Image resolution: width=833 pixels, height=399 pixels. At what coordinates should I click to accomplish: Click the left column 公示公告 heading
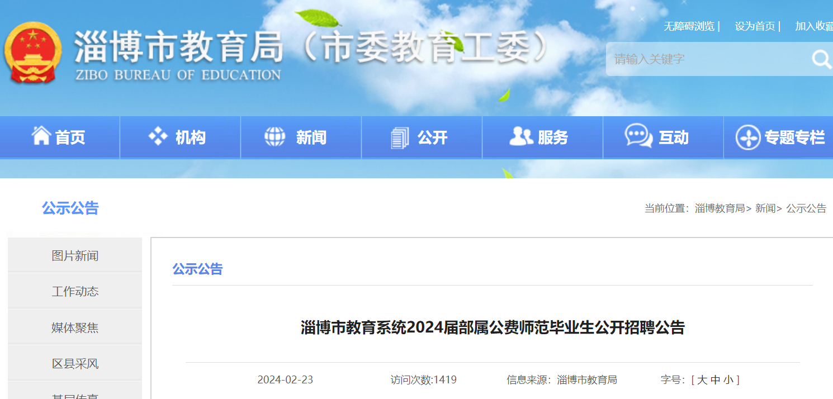(x=70, y=208)
